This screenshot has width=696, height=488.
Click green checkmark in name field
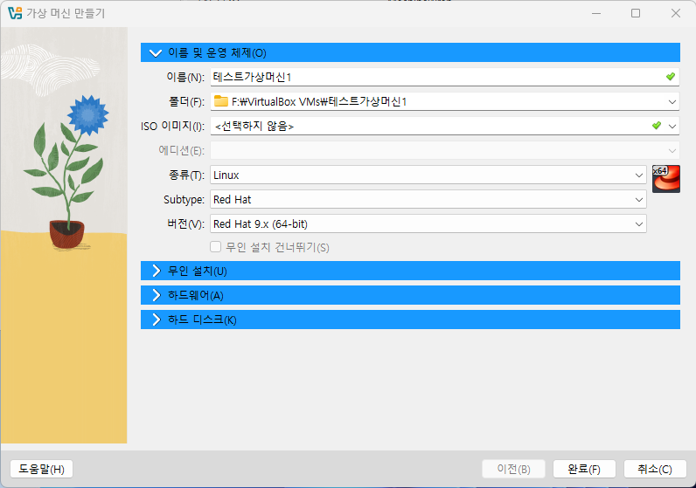(x=671, y=77)
